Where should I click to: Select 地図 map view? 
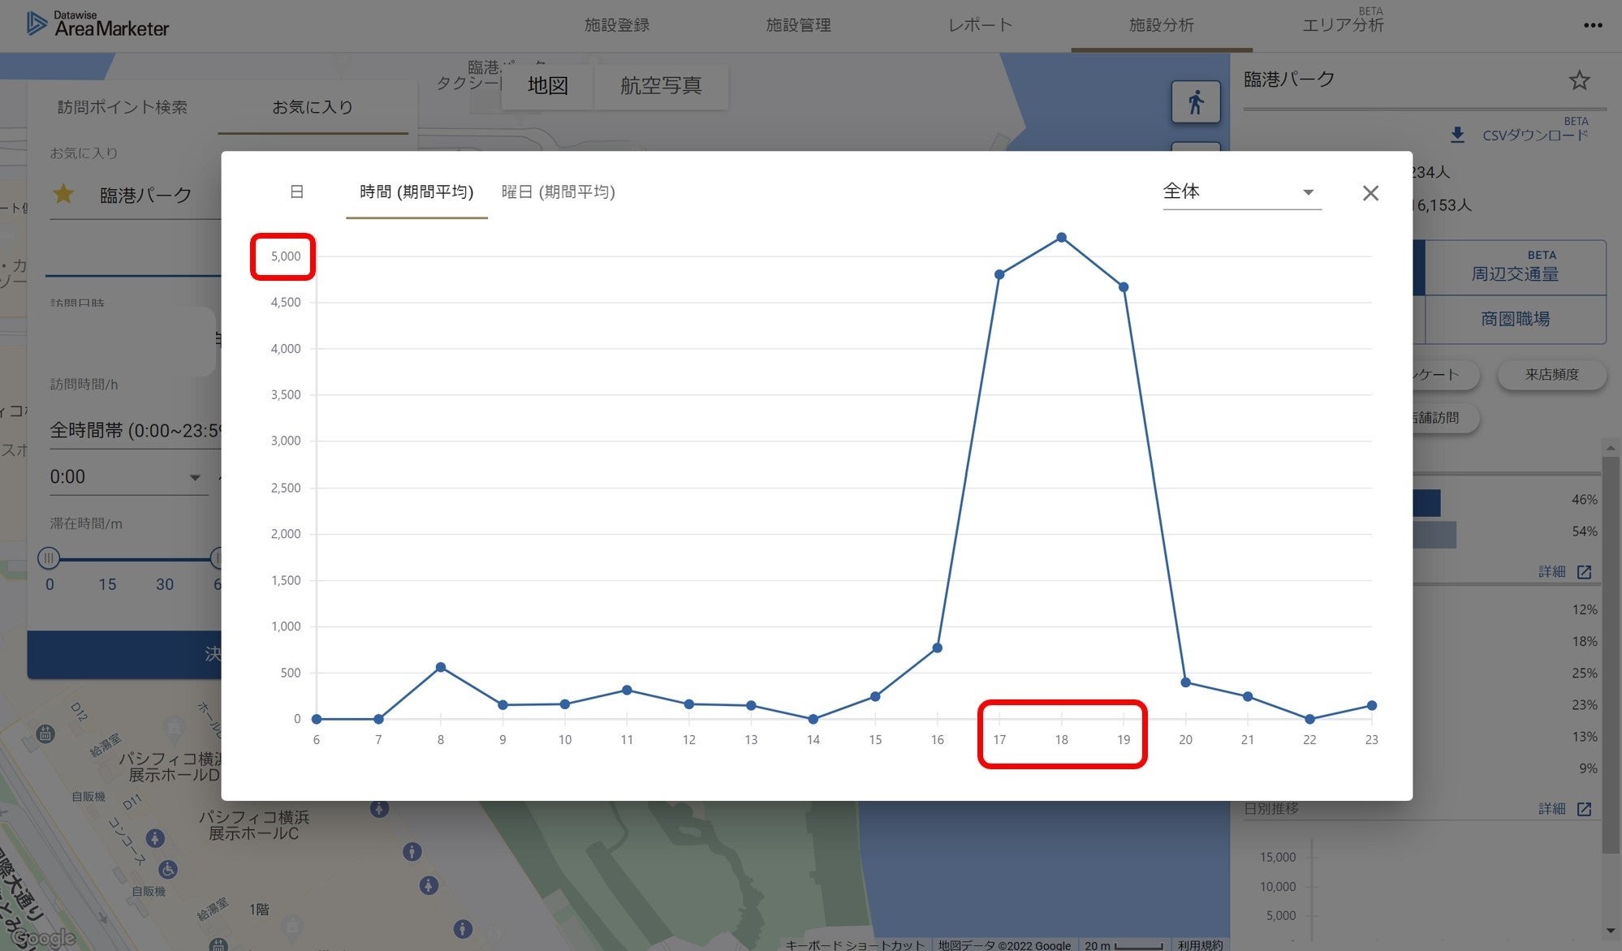547,86
